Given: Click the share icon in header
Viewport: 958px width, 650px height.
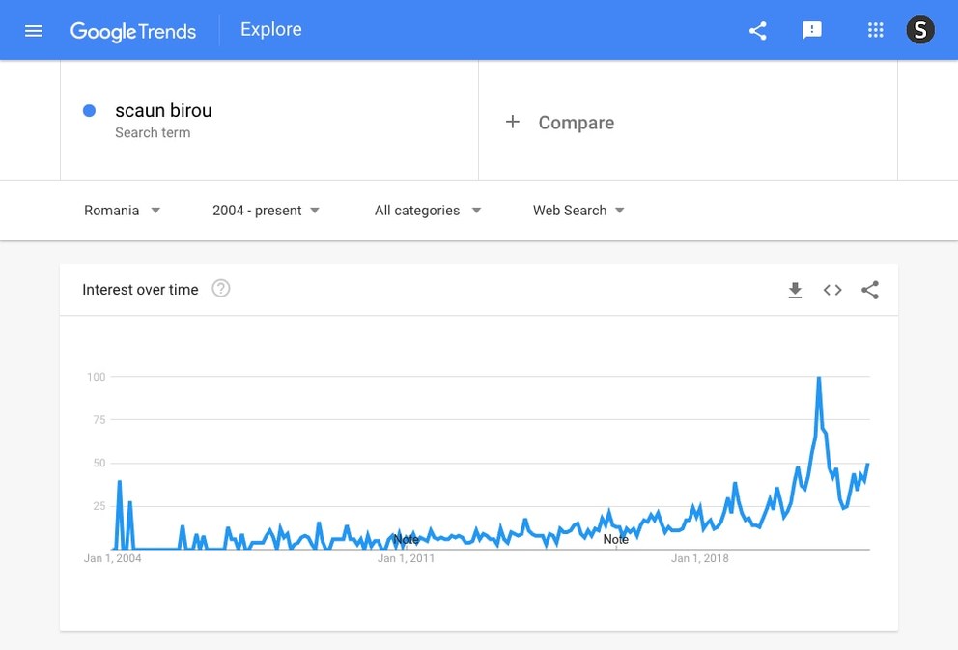Looking at the screenshot, I should (x=757, y=31).
